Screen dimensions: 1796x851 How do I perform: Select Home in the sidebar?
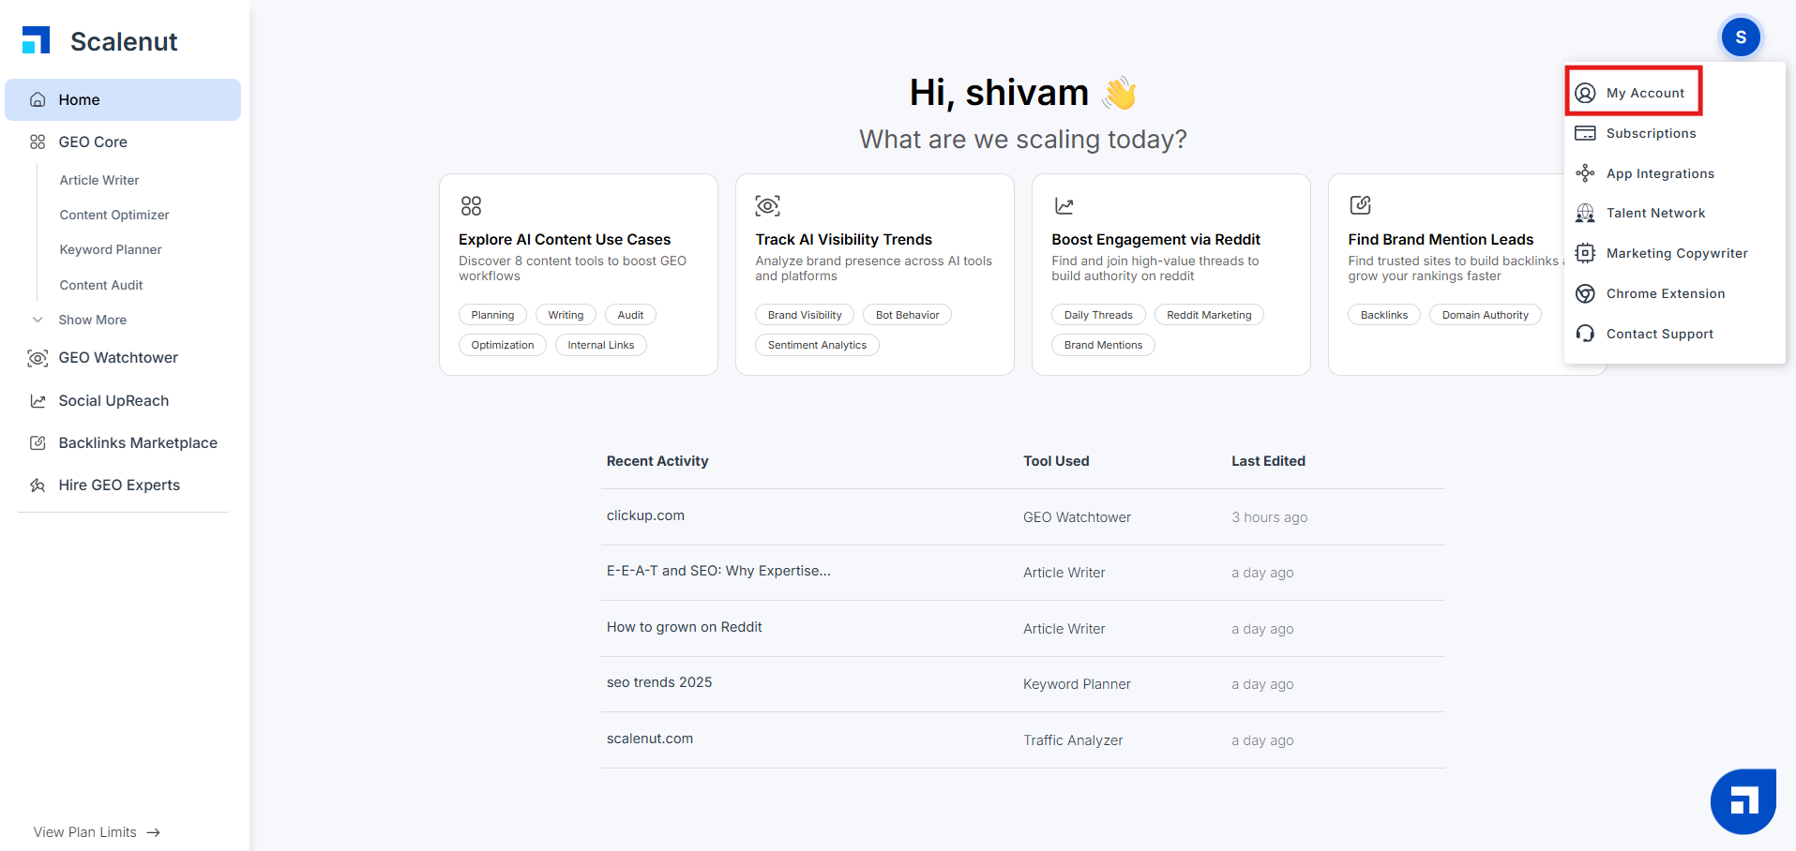123,99
